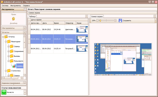Screen dimensions: 158x97
Task: Click the green На месте status icon
Action: click(4, 92)
